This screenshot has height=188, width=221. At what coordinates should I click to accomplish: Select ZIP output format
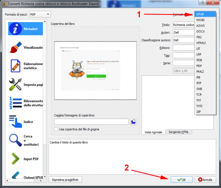(x=205, y=112)
